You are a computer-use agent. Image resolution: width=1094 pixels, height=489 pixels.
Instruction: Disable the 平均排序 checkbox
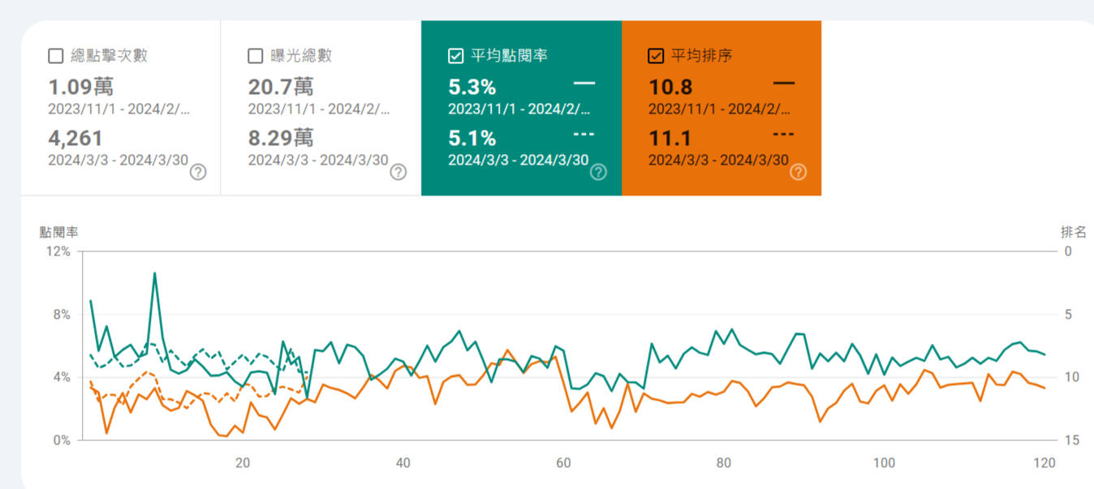[656, 56]
